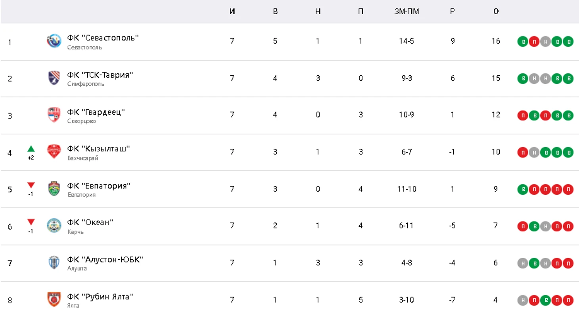Click the Aluston-YUBK striped crest
The height and width of the screenshot is (318, 579).
54,262
